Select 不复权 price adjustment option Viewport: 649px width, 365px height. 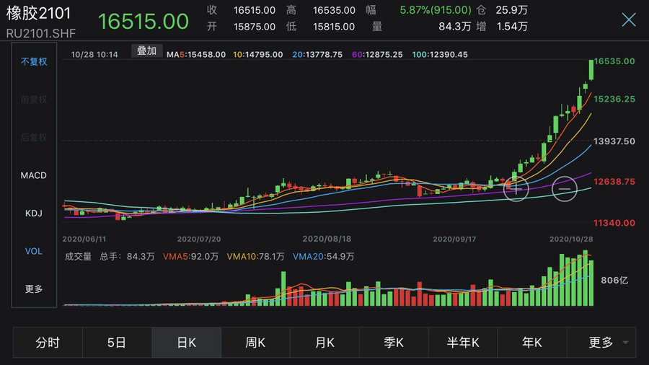pyautogui.click(x=34, y=62)
